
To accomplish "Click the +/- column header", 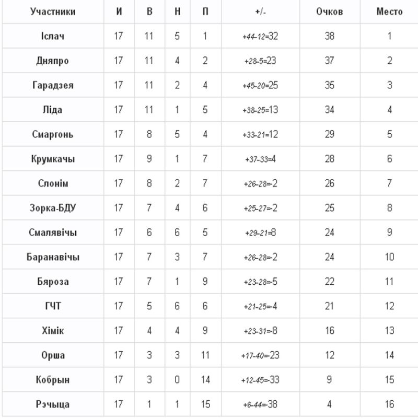I will click(260, 11).
